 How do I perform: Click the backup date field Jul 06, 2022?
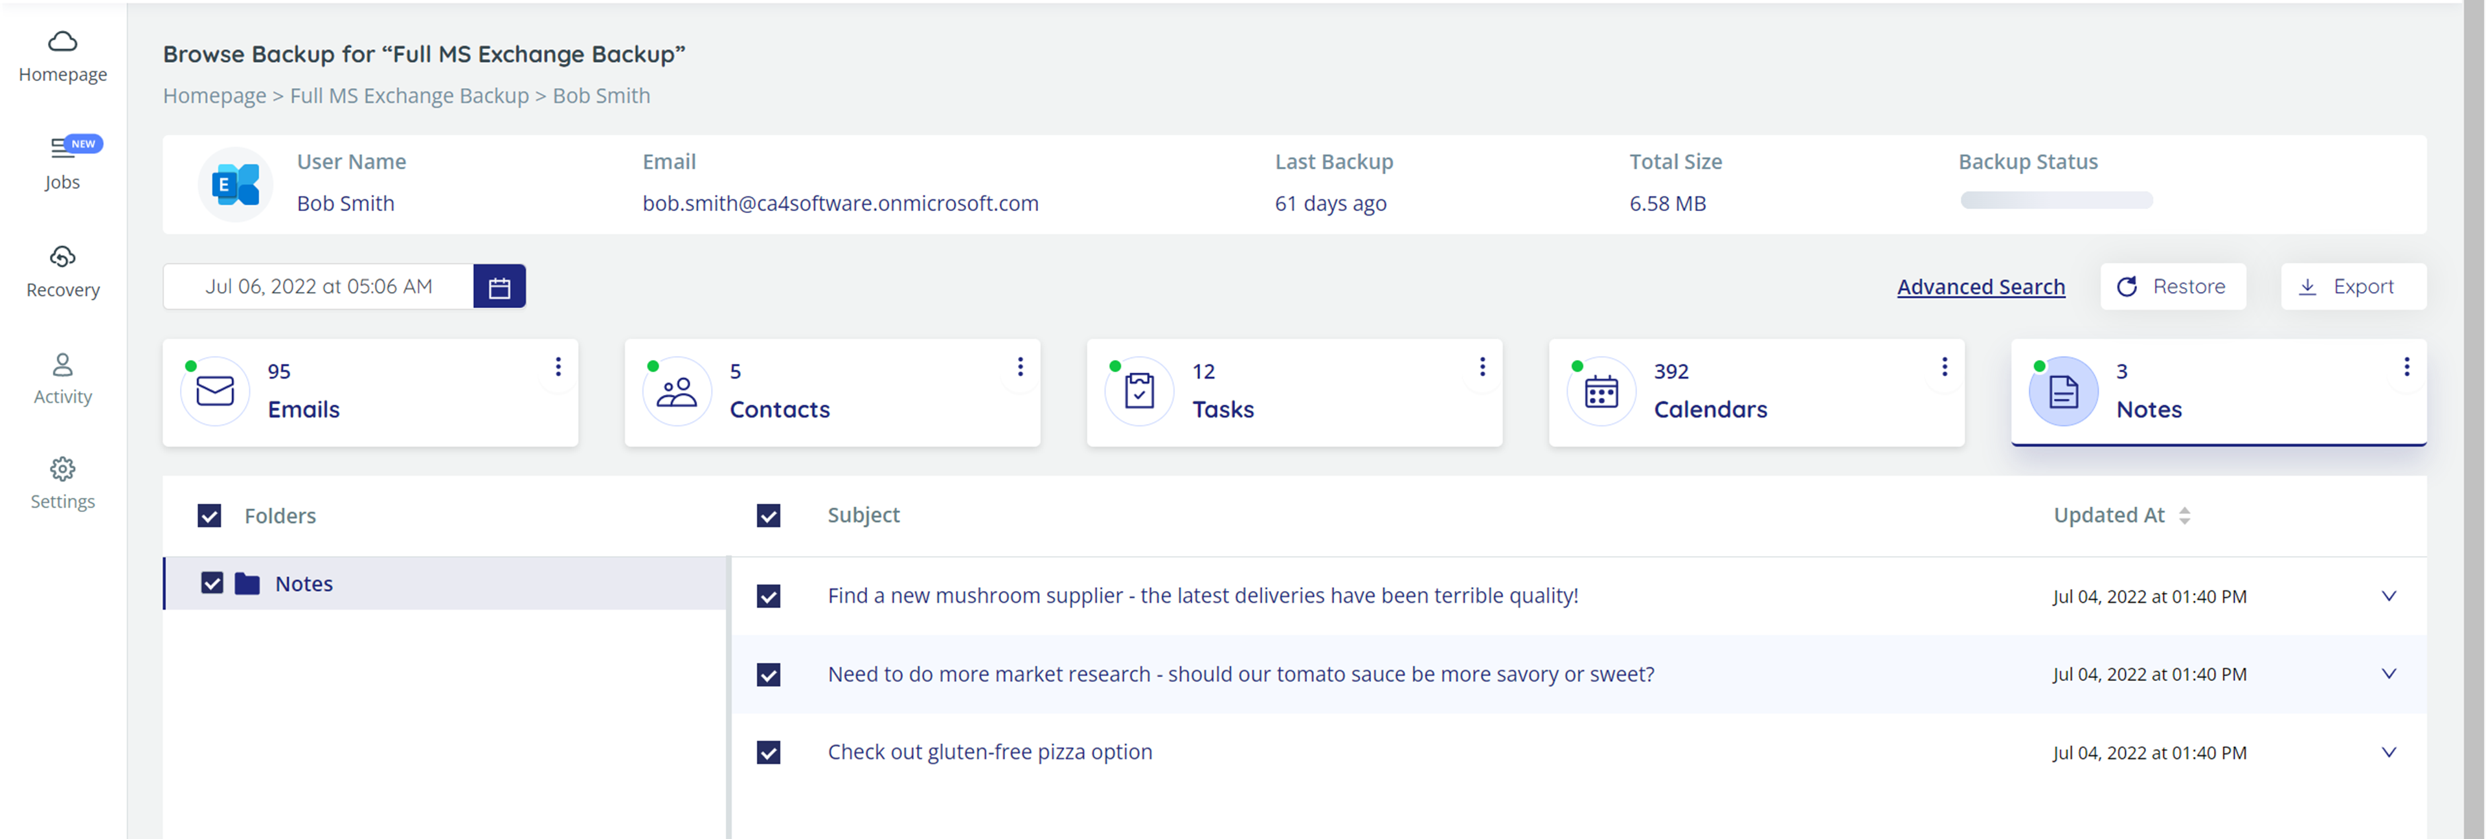[x=319, y=286]
